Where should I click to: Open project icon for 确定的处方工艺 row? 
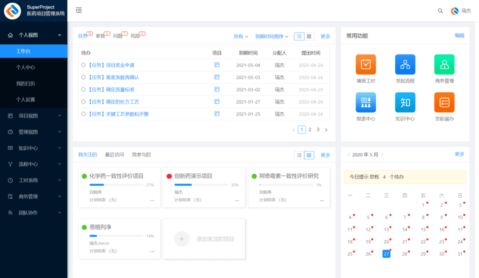tap(217, 102)
